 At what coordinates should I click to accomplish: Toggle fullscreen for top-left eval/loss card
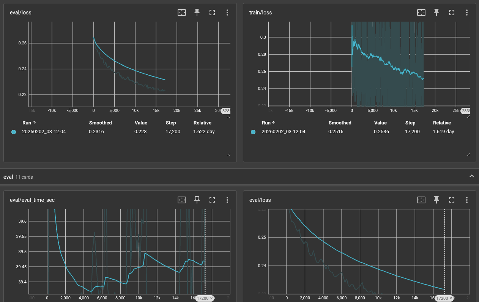coord(212,13)
